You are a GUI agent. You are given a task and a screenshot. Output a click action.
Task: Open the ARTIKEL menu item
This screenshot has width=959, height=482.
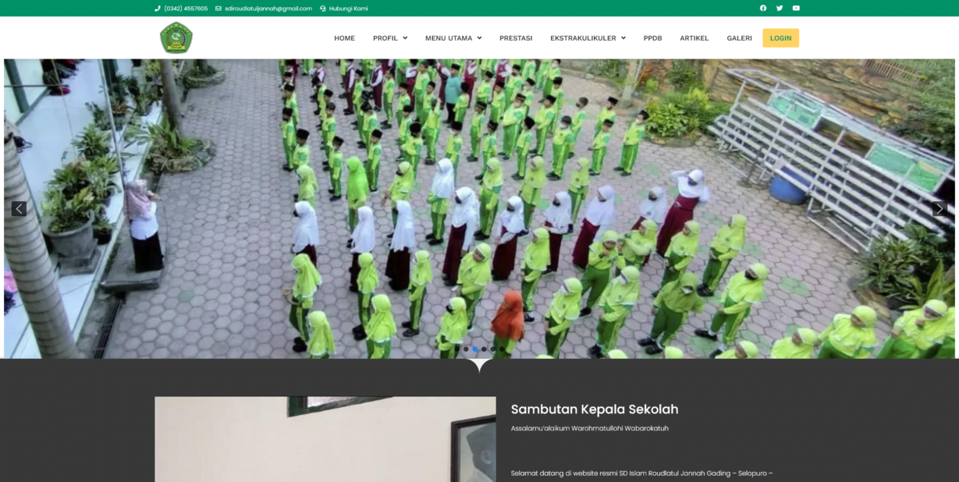point(694,38)
